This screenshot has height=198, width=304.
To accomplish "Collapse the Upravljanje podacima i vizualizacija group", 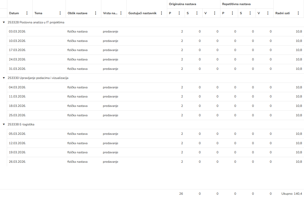I will coord(4,78).
